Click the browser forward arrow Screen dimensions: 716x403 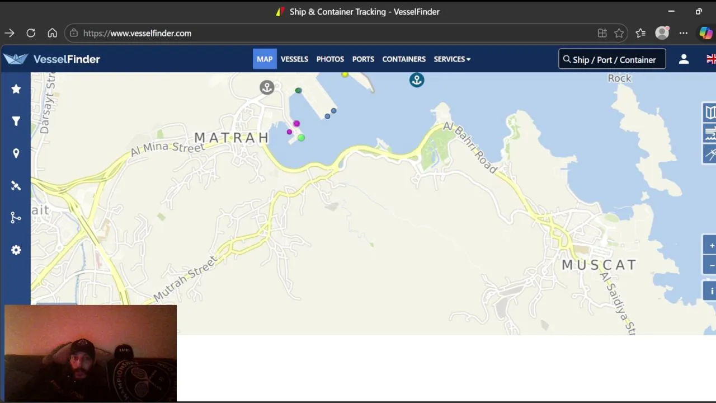click(9, 33)
